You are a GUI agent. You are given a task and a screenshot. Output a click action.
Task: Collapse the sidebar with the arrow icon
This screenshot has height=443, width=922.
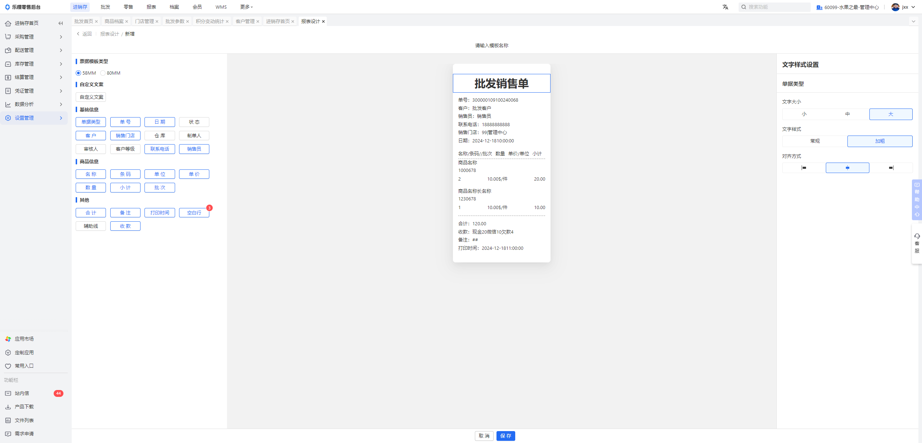click(x=61, y=23)
